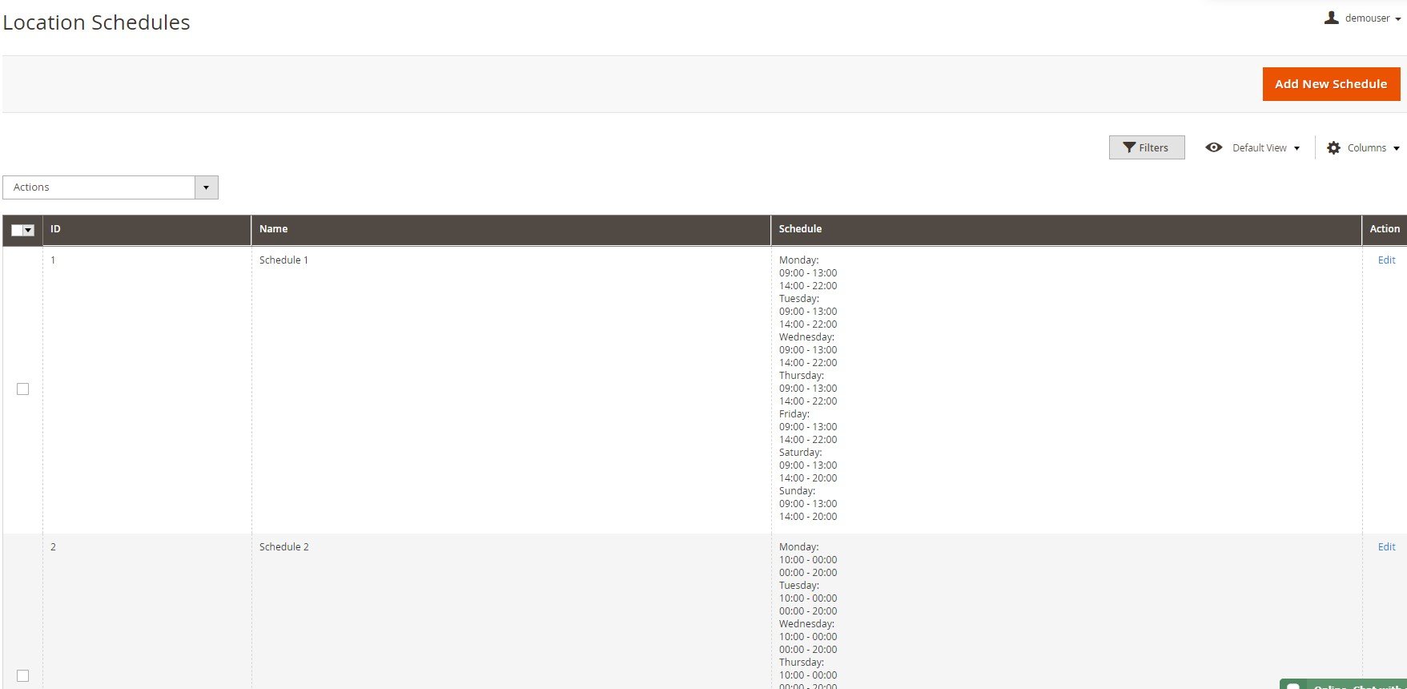Open the Filters panel

click(x=1147, y=147)
